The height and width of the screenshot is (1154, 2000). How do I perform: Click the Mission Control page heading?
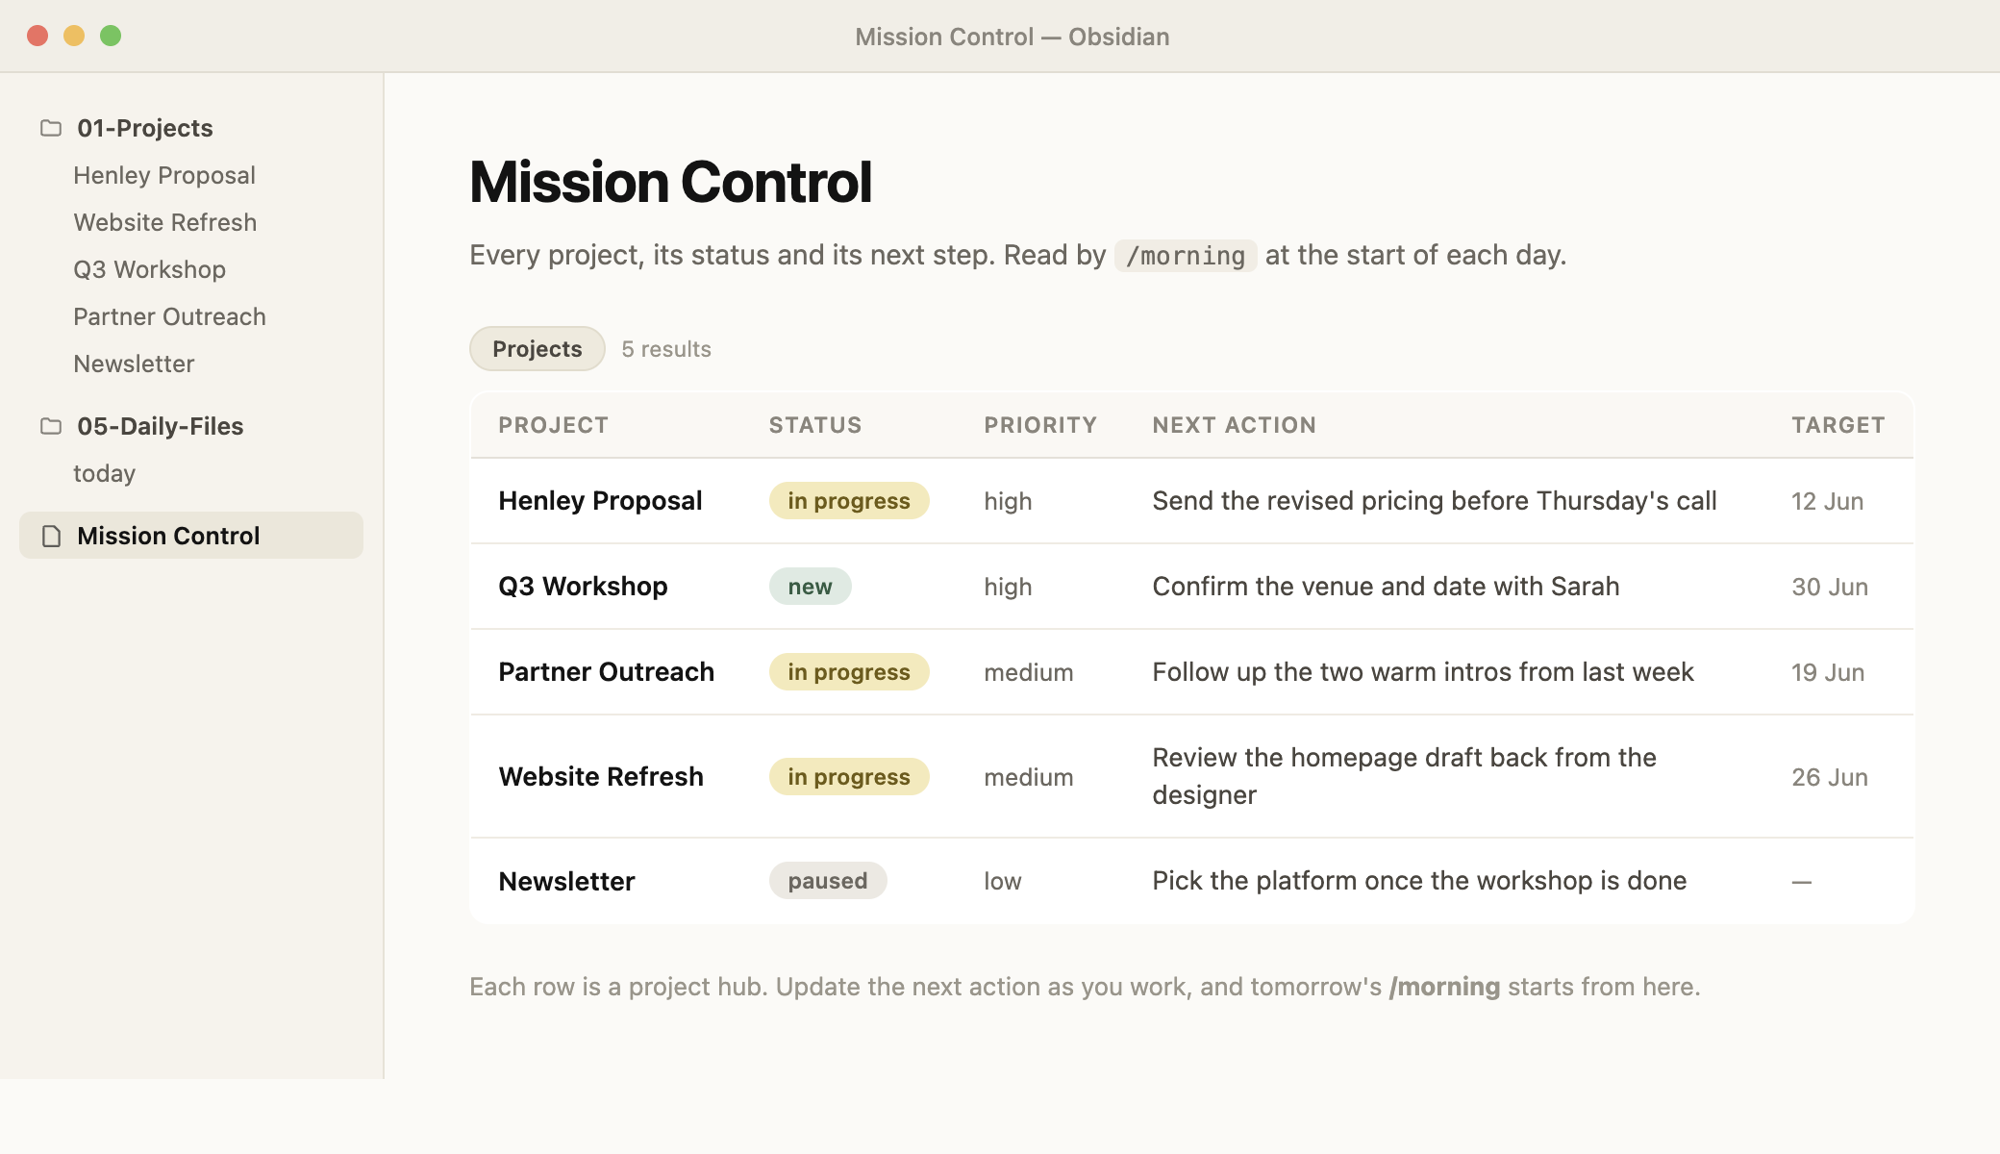670,182
